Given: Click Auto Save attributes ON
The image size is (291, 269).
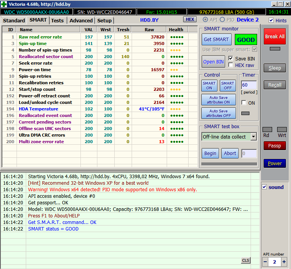Looking at the screenshot, I should [219, 100].
